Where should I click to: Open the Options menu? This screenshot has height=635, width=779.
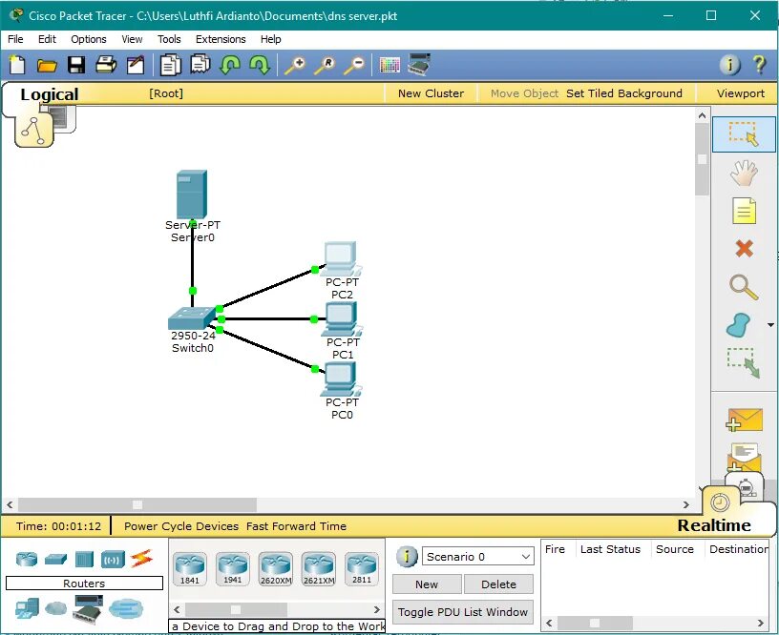pos(89,39)
